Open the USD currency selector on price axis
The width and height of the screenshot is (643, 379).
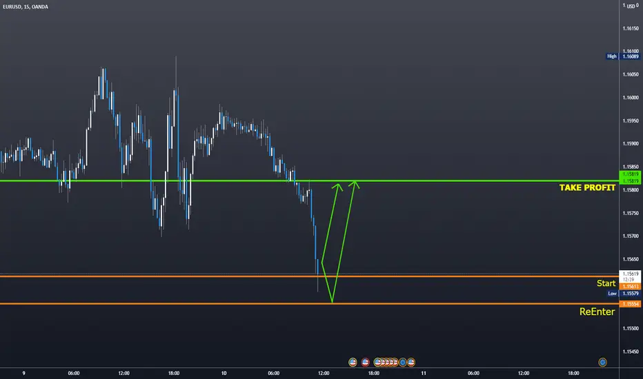631,6
